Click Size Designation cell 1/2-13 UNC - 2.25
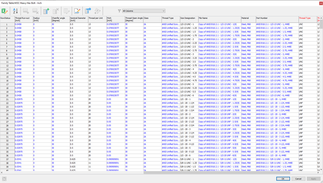 189,43
